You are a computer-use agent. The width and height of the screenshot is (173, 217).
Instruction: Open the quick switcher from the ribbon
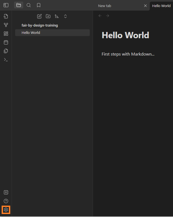point(6,16)
